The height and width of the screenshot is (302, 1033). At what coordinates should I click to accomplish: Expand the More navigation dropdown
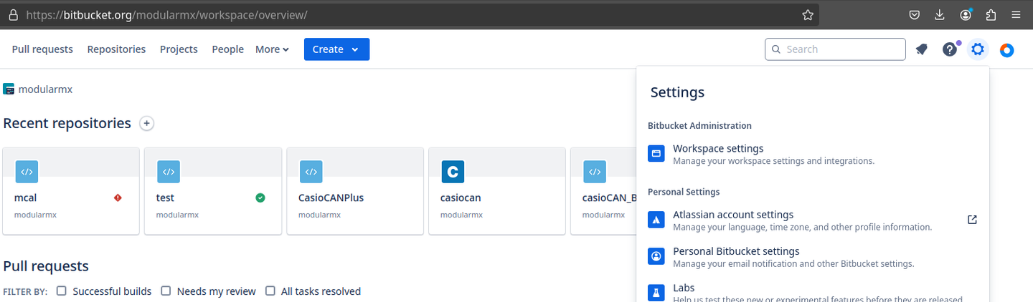coord(272,49)
